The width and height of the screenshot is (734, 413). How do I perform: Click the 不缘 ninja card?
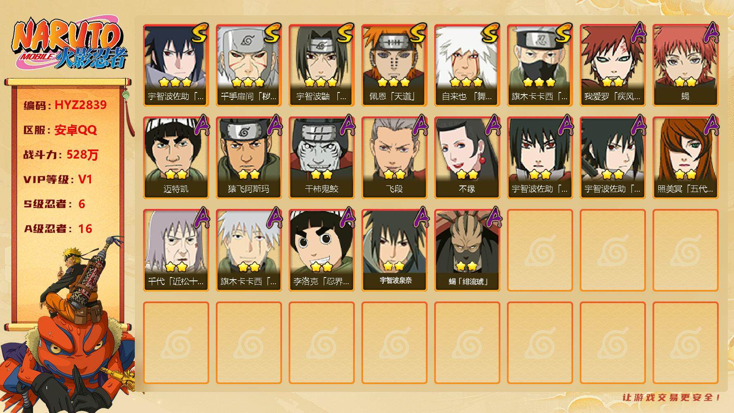point(467,158)
